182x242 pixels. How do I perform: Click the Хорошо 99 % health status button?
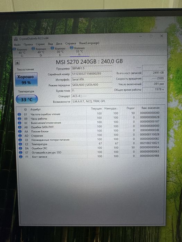click(x=26, y=79)
